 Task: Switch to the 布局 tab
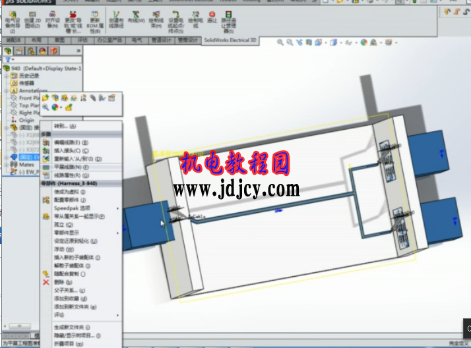(x=36, y=40)
